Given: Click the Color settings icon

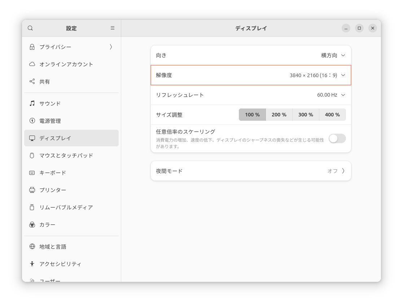Looking at the screenshot, I should 32,225.
